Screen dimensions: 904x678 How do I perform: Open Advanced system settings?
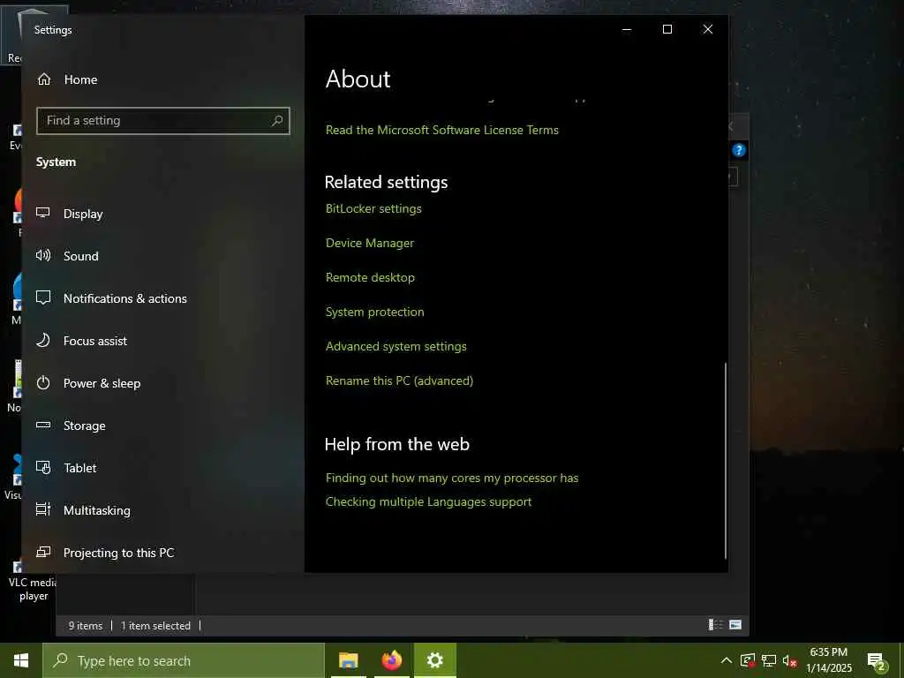tap(396, 346)
